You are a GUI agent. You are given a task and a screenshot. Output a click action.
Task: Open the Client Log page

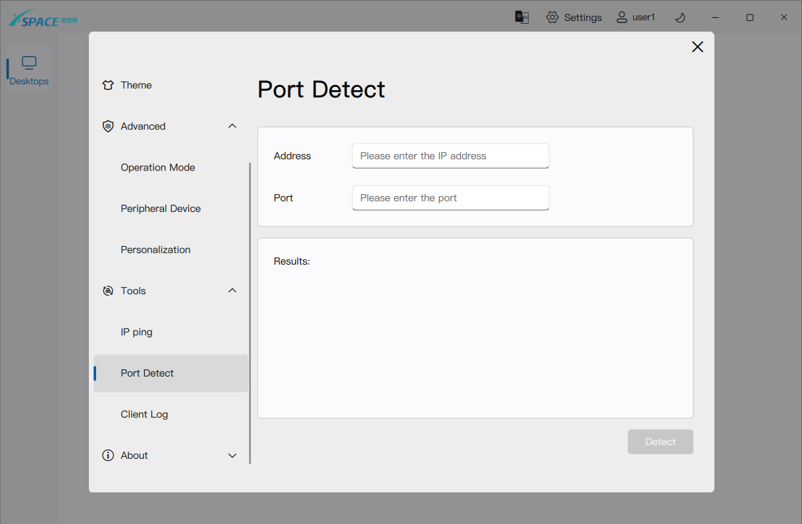pyautogui.click(x=144, y=414)
